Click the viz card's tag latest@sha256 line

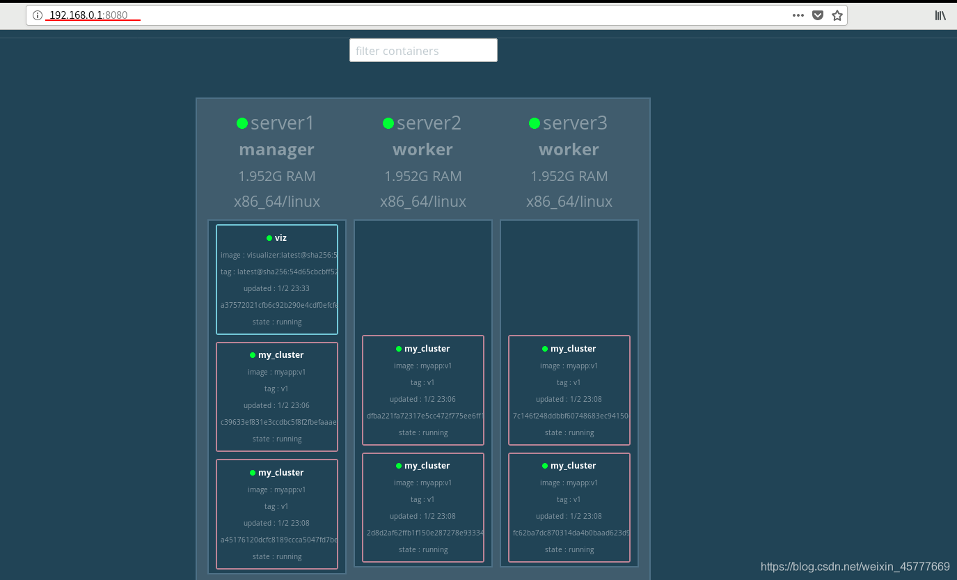click(x=279, y=272)
